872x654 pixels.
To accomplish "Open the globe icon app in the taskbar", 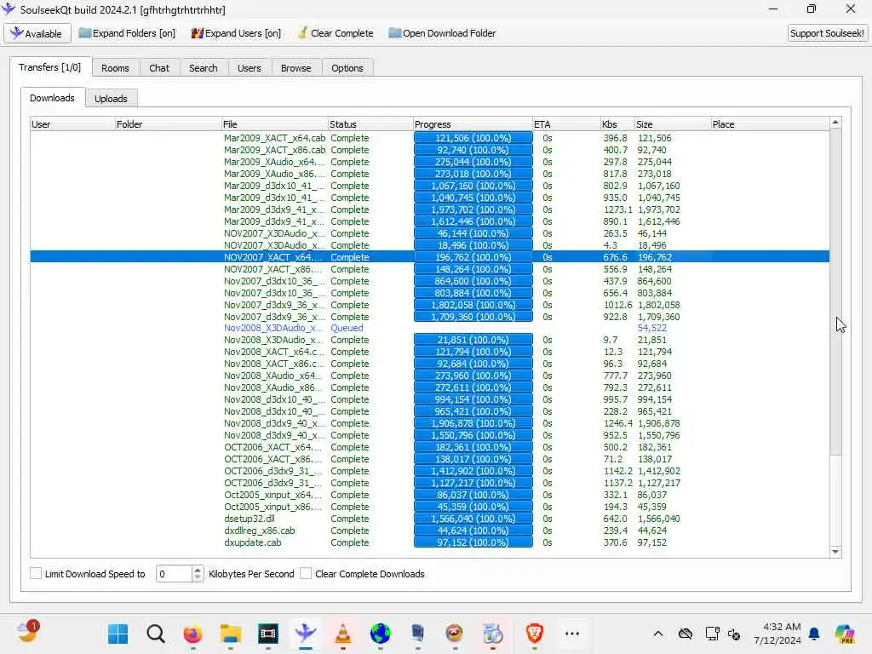I will tap(381, 634).
